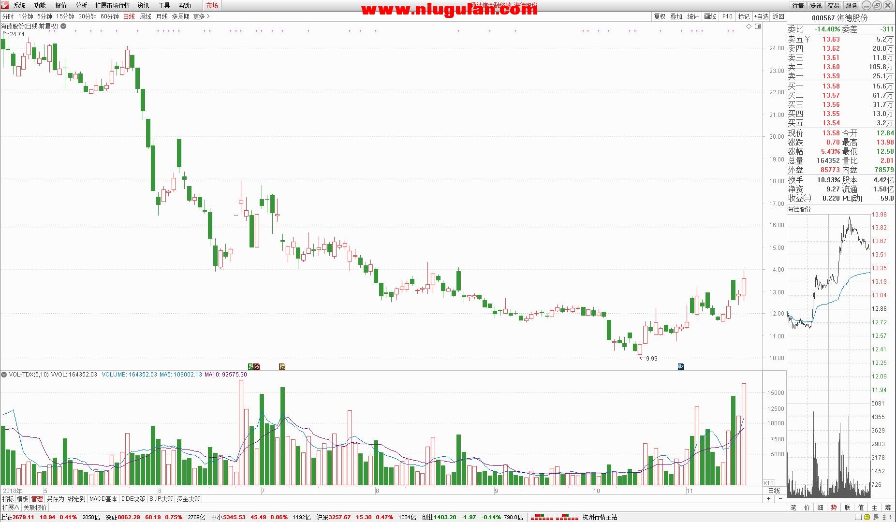Click the X10 volume scale label
The image size is (896, 522).
point(768,483)
